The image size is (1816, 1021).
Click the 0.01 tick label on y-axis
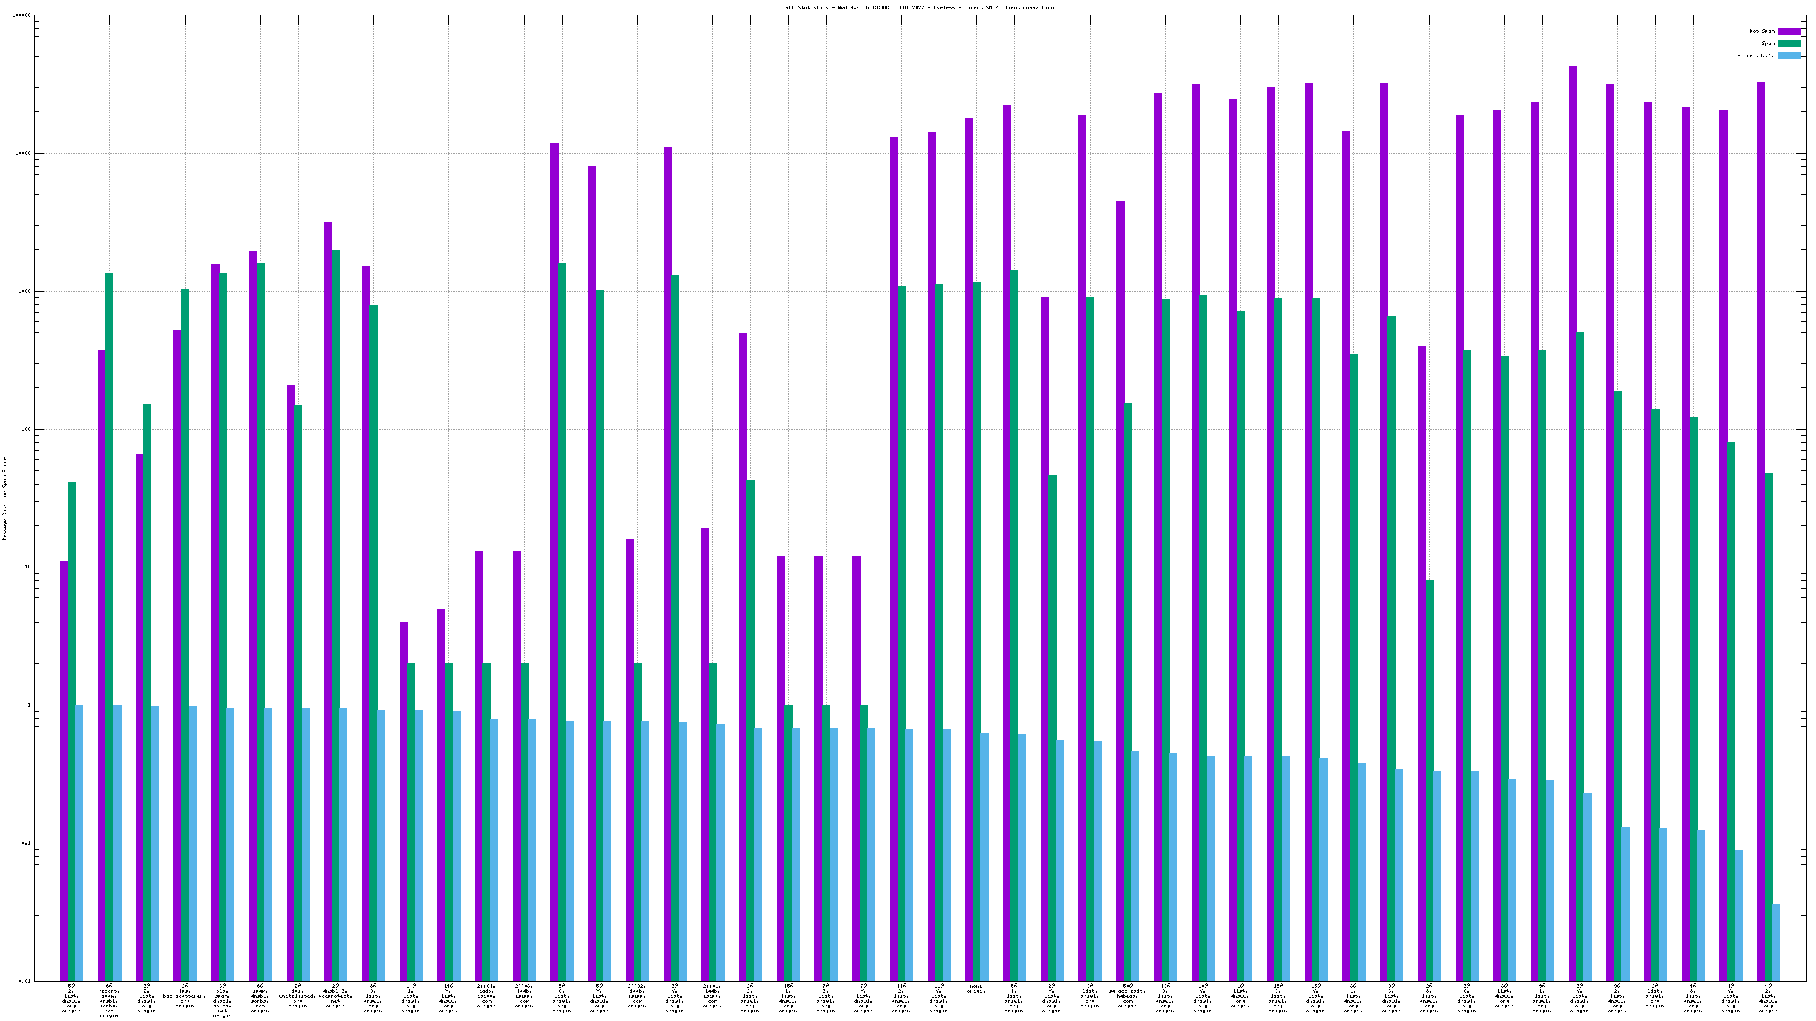24,981
